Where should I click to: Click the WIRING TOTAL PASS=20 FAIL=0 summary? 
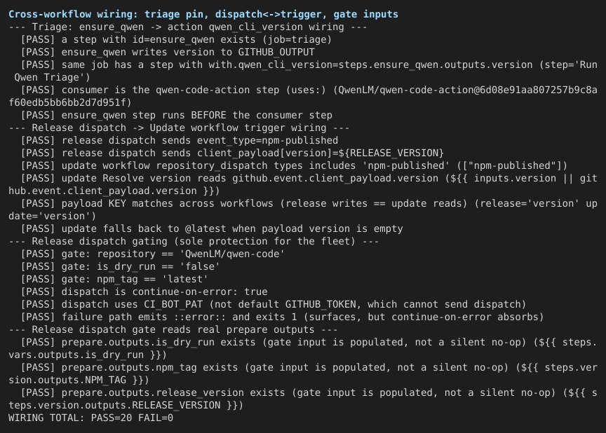click(90, 418)
